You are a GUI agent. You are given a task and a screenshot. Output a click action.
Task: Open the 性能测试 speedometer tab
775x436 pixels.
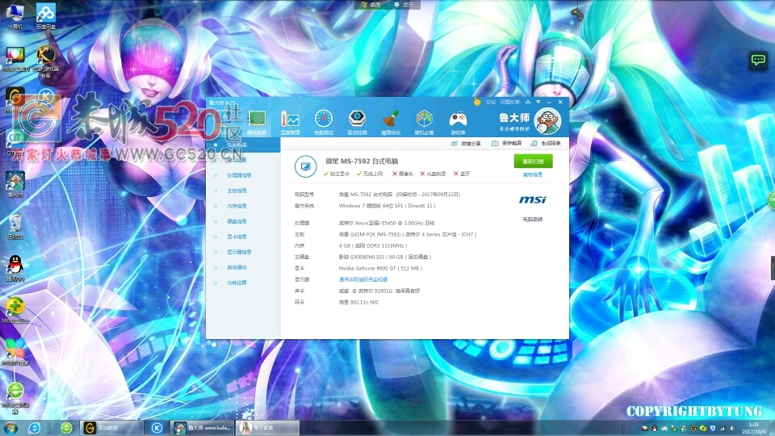point(324,122)
